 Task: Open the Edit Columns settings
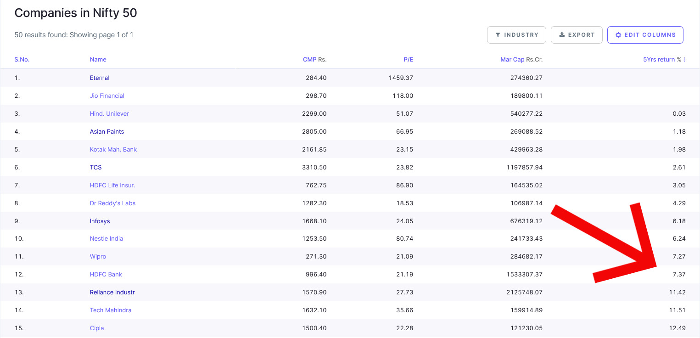point(645,35)
